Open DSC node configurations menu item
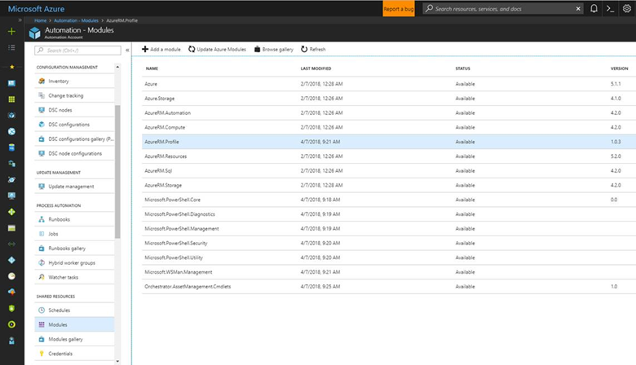The image size is (636, 365). (75, 153)
